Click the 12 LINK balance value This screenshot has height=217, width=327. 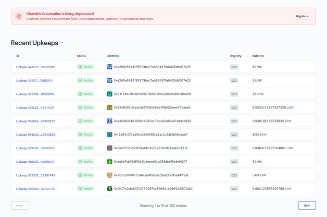[x=258, y=94]
